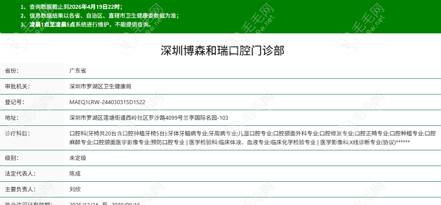This screenshot has width=441, height=205.
Task: Click the name 刘欣
Action: point(75,189)
